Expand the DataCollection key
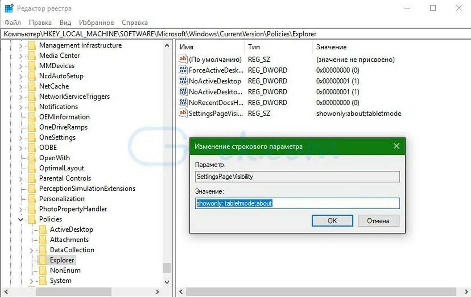Image resolution: width=471 pixels, height=297 pixels. [x=32, y=250]
